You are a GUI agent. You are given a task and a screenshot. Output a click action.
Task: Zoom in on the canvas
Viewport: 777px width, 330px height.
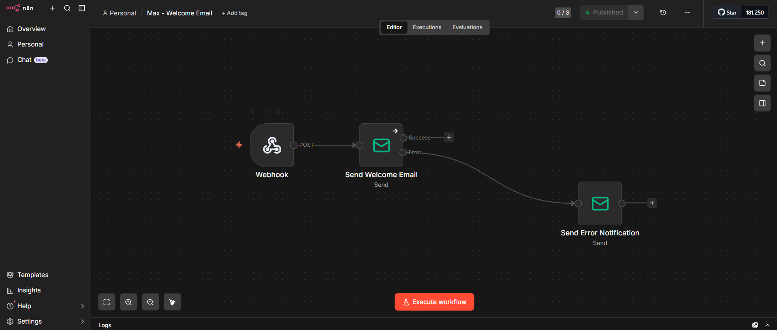(128, 302)
